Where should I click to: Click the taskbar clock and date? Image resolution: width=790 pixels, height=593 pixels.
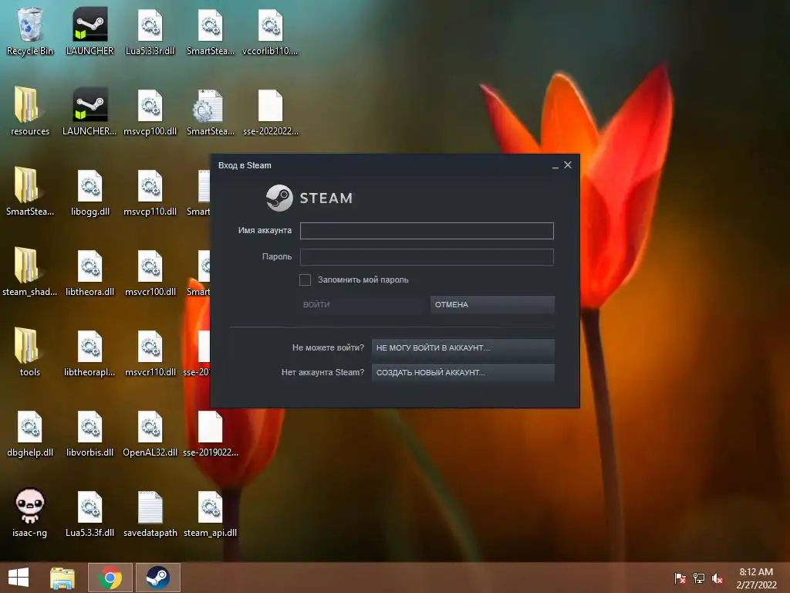(x=756, y=578)
